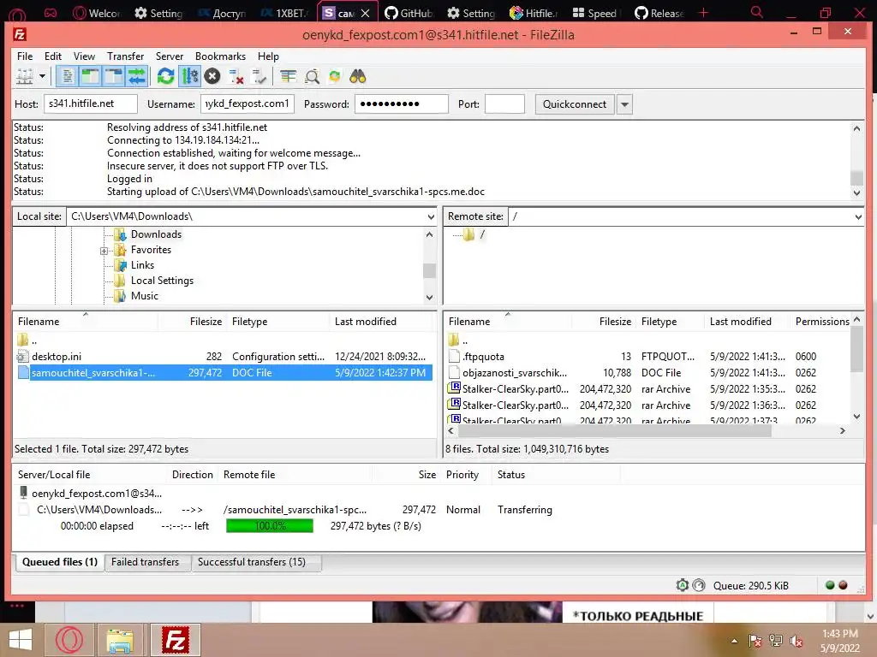This screenshot has width=877, height=657.
Task: Switch to Successful transfers tab
Action: point(252,562)
